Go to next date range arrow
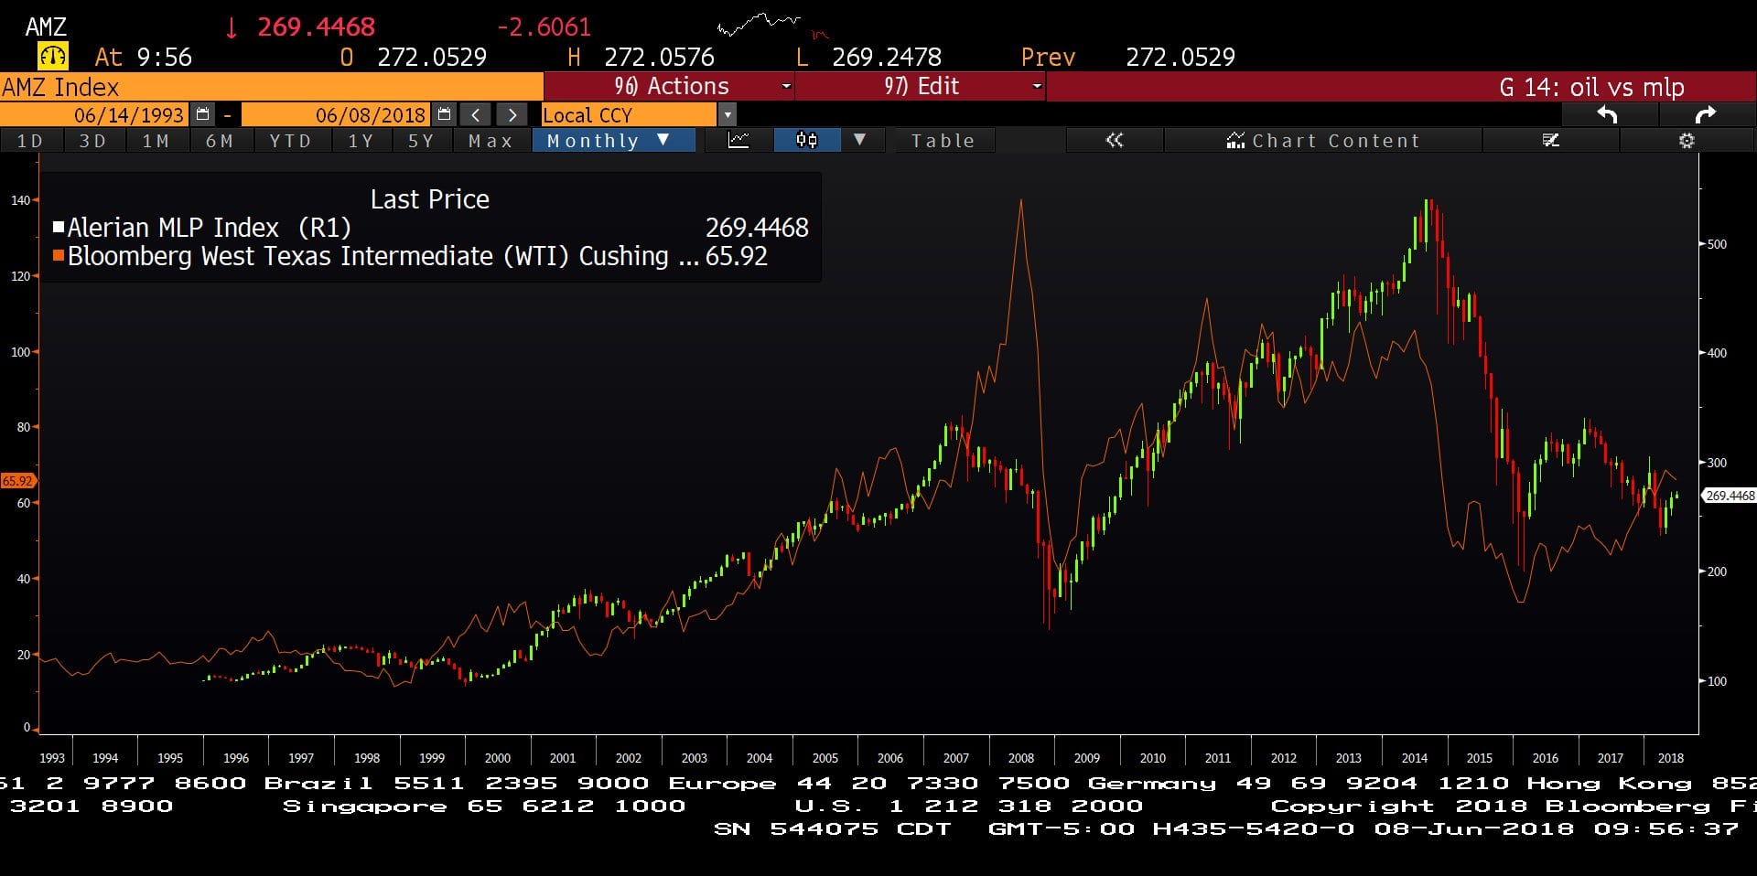The image size is (1757, 876). click(512, 114)
